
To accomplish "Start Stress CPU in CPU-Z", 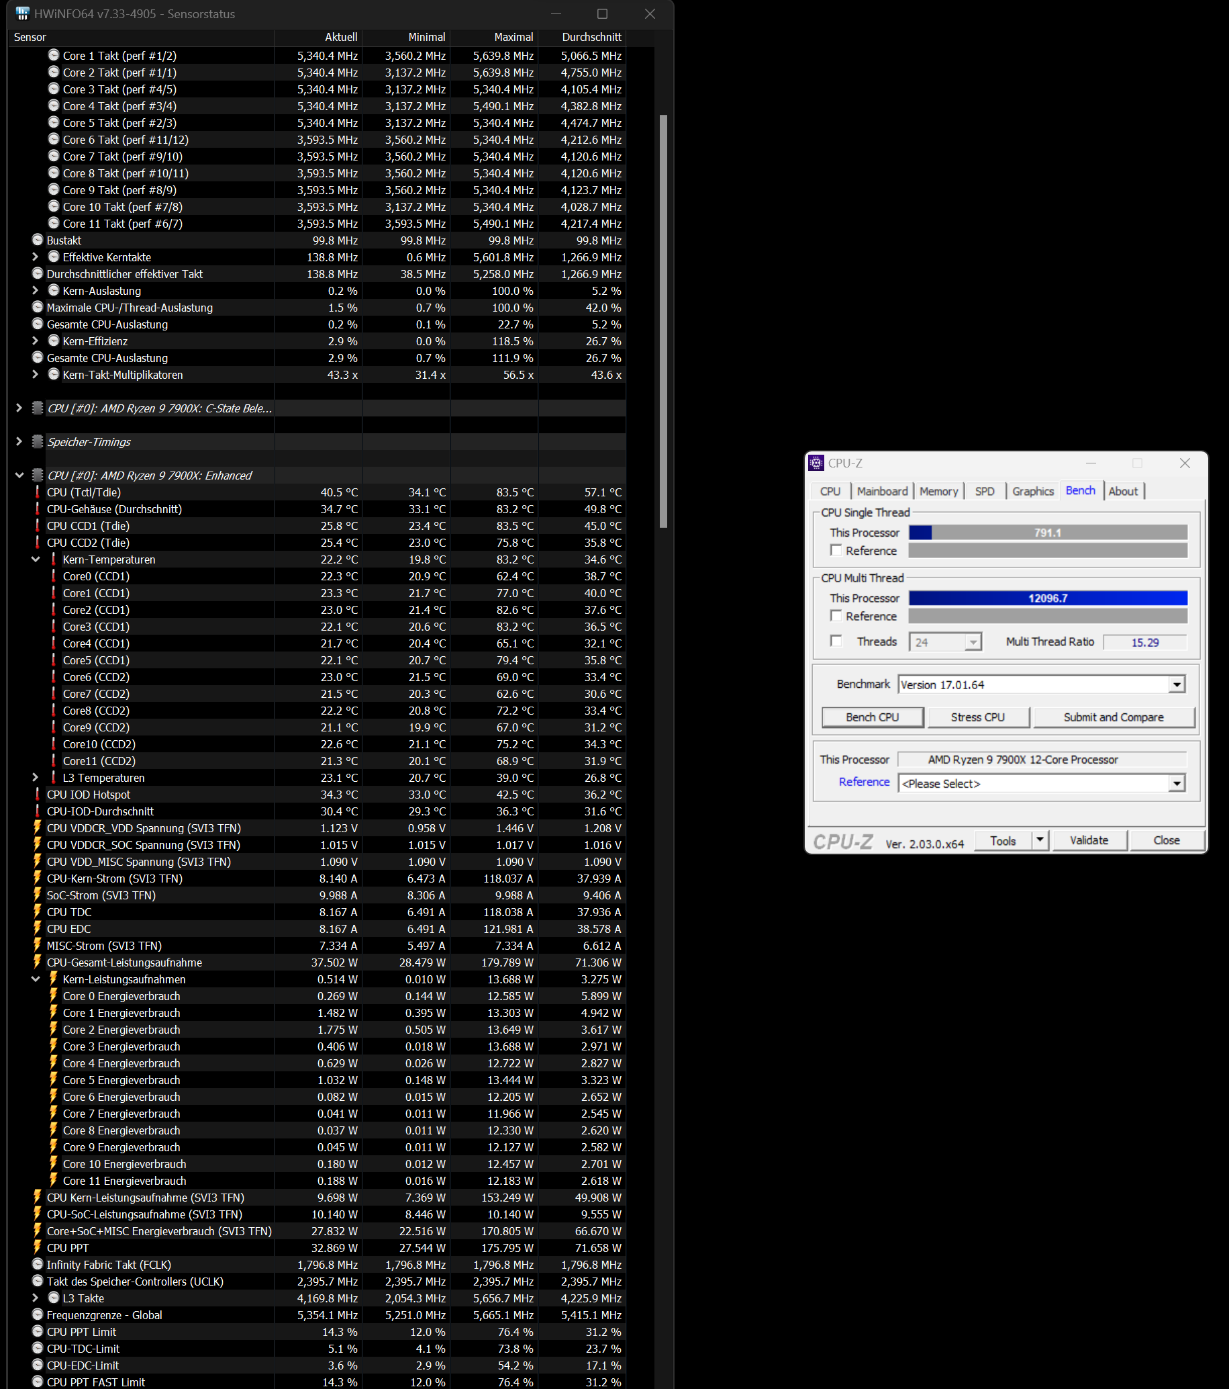I will (x=978, y=717).
